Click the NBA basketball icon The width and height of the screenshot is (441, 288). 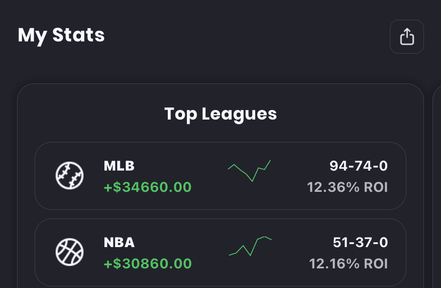[70, 252]
